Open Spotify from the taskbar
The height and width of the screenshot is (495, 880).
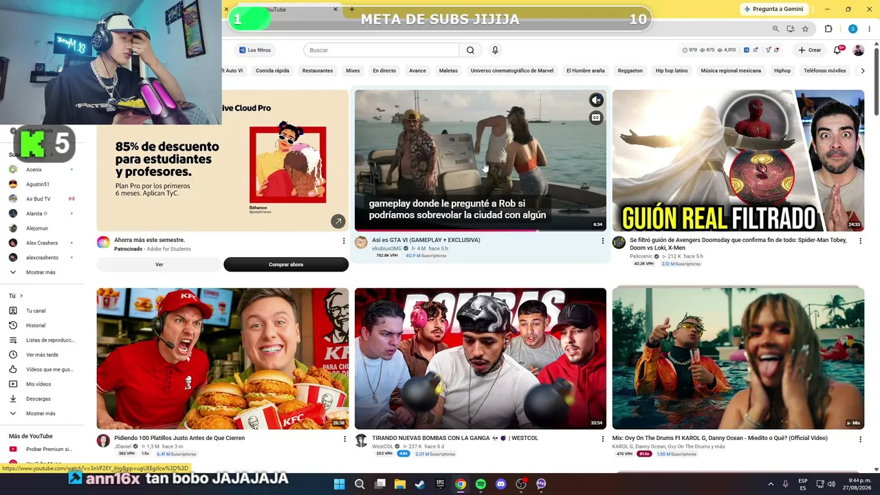pos(481,484)
